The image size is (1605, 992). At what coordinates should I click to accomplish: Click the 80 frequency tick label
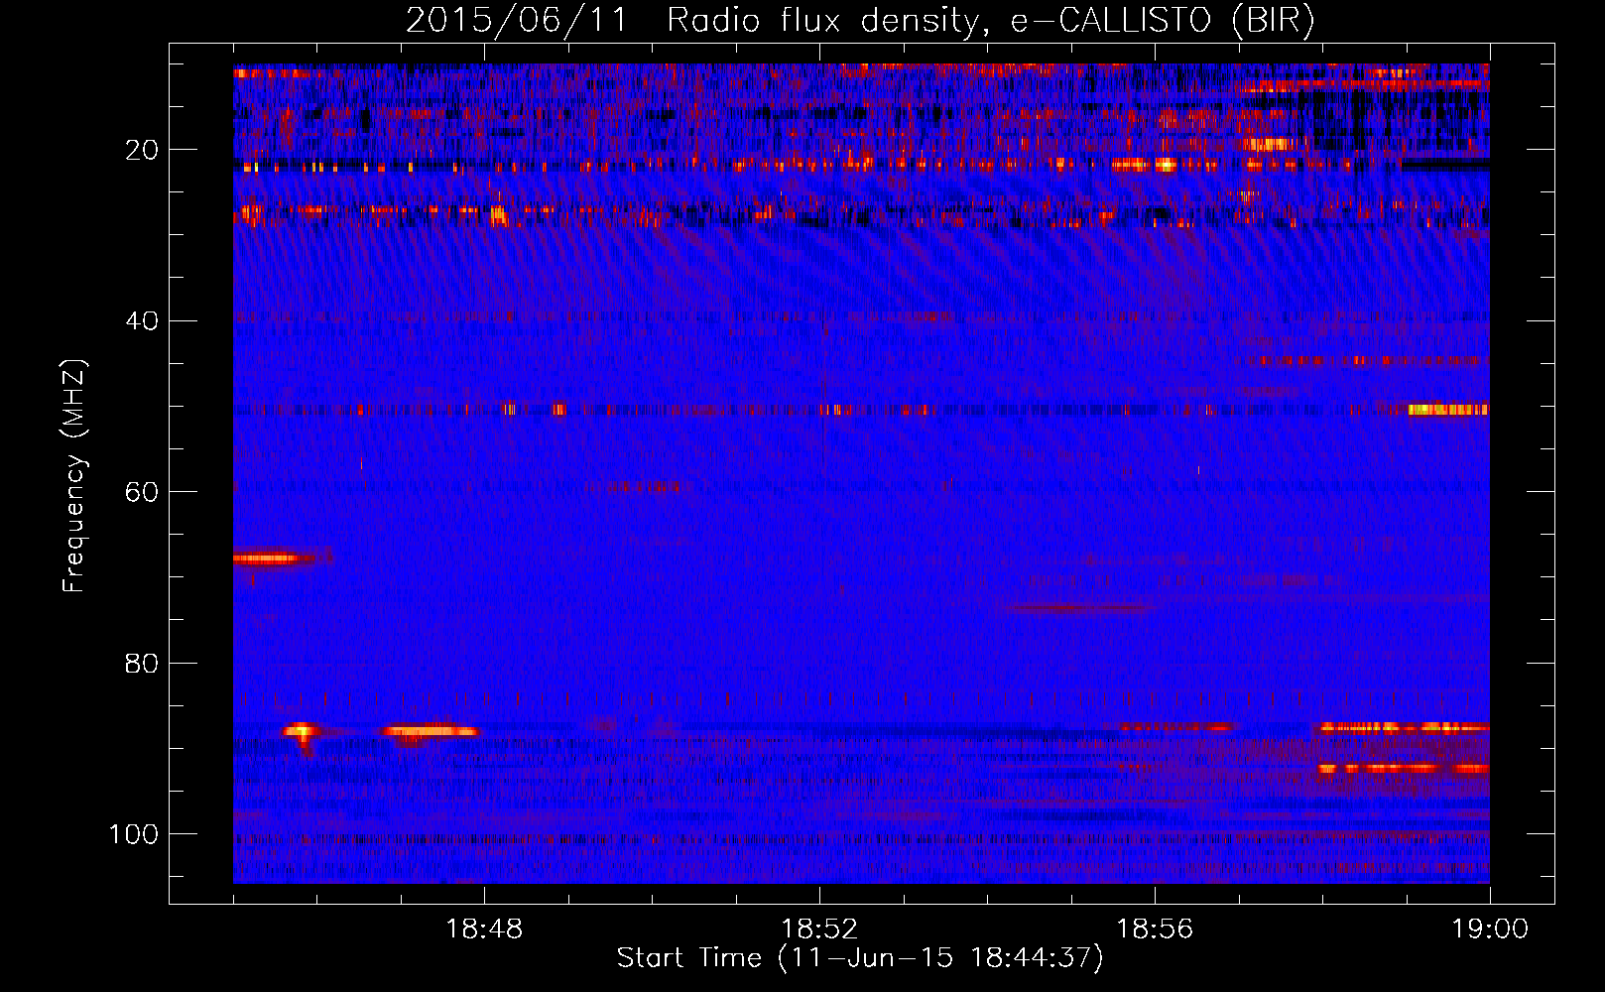click(142, 664)
